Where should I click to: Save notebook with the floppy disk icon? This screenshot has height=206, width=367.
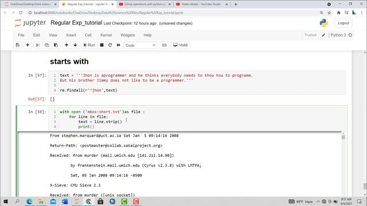(18, 45)
